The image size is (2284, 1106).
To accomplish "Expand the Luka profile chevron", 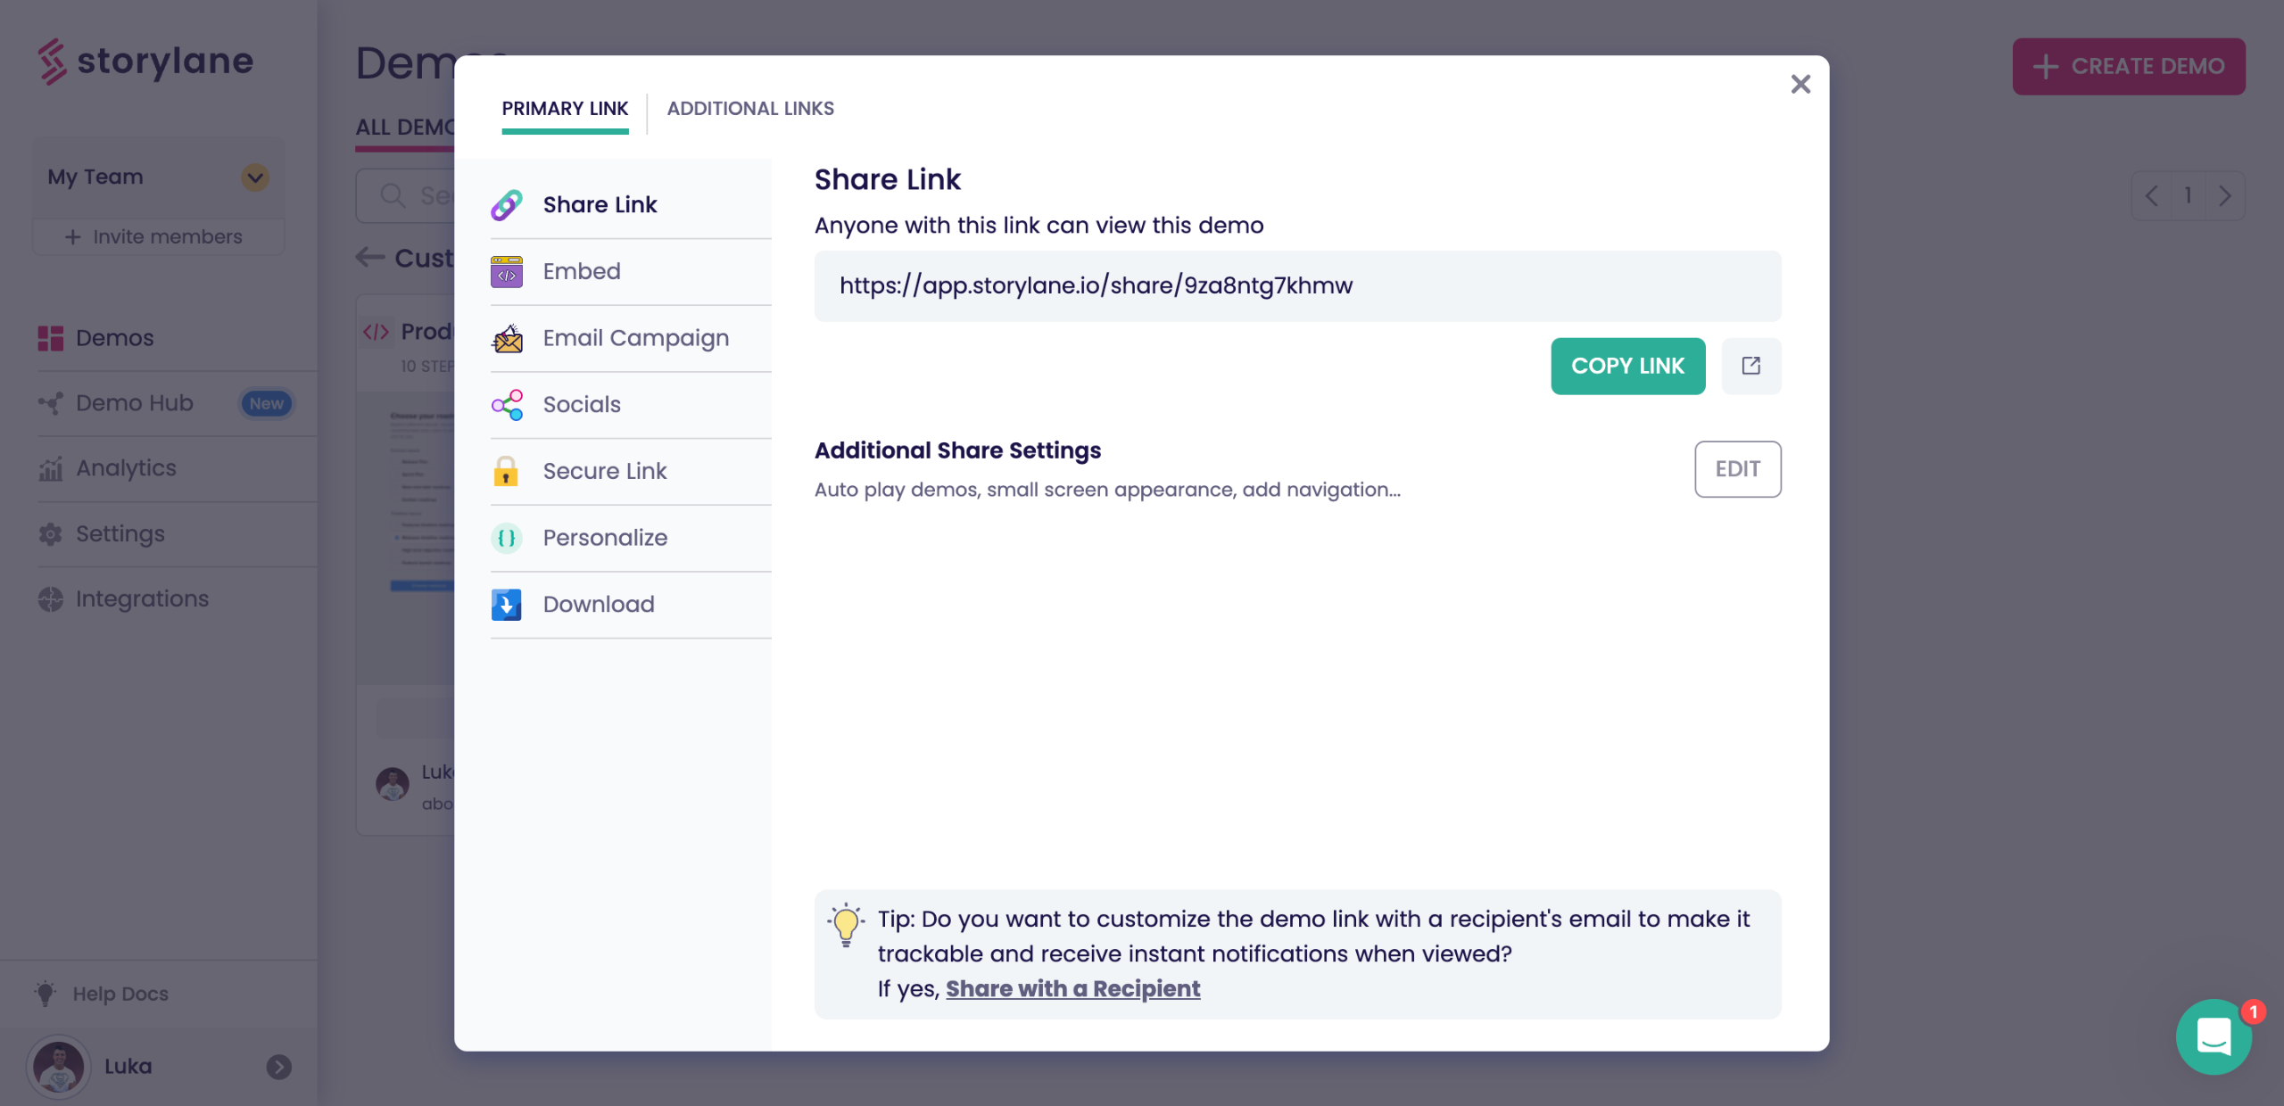I will tap(278, 1067).
